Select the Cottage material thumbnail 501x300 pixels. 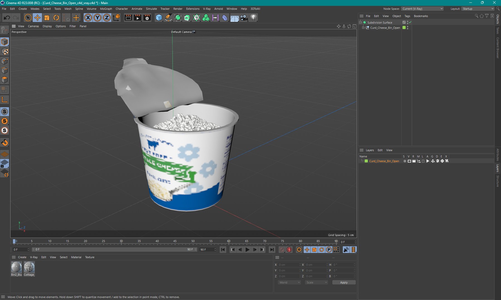[x=29, y=267]
